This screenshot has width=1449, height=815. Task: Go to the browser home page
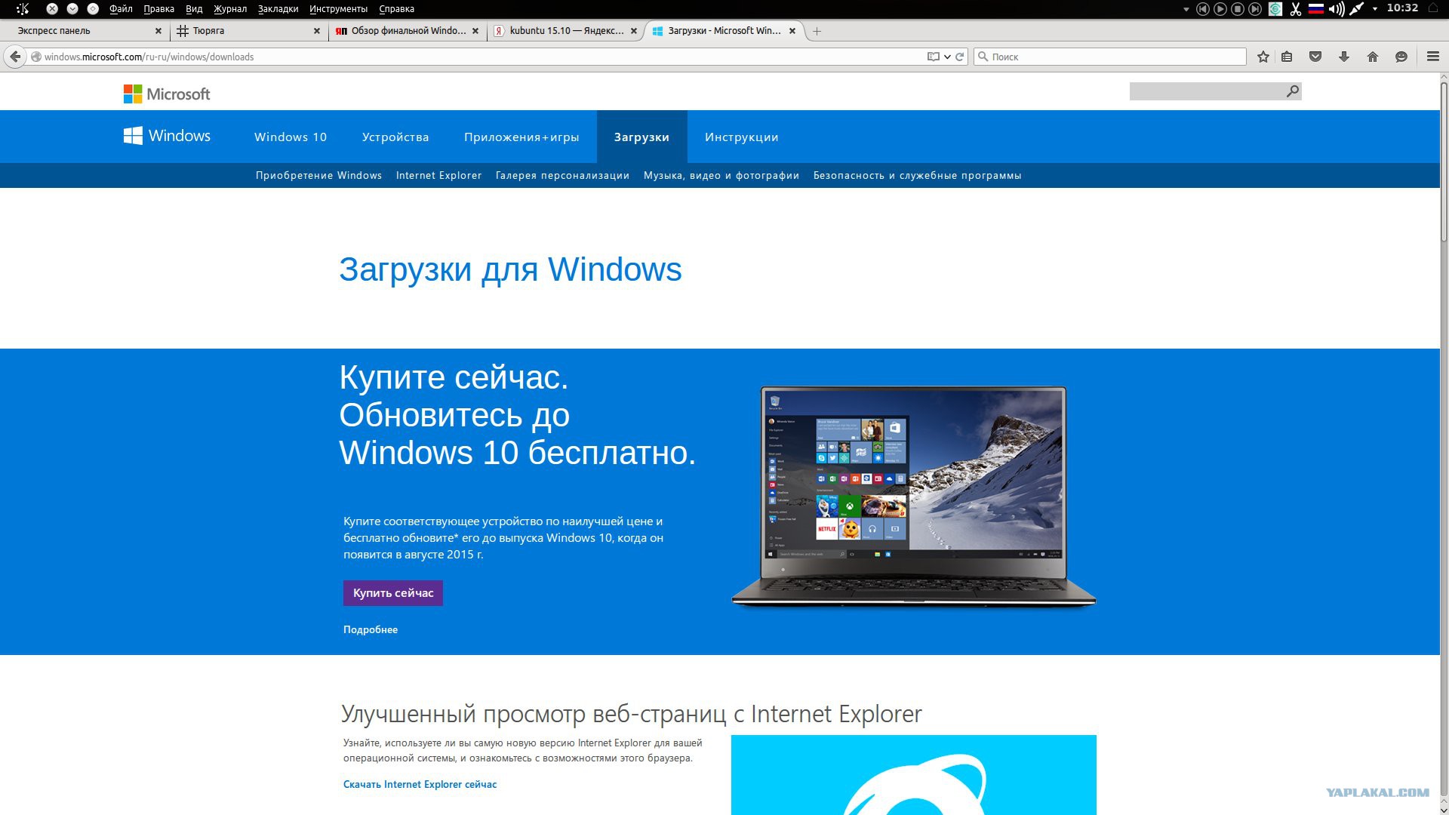(x=1373, y=57)
